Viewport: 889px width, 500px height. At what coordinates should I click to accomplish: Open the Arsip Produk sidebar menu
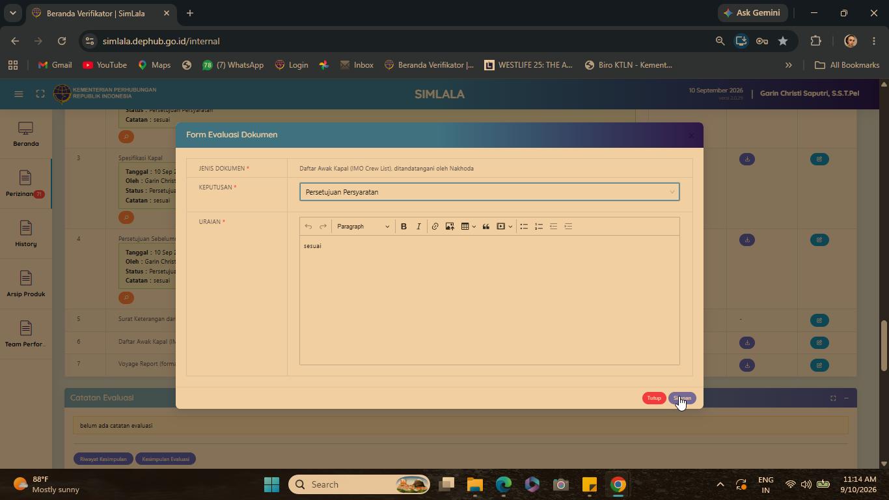(26, 284)
